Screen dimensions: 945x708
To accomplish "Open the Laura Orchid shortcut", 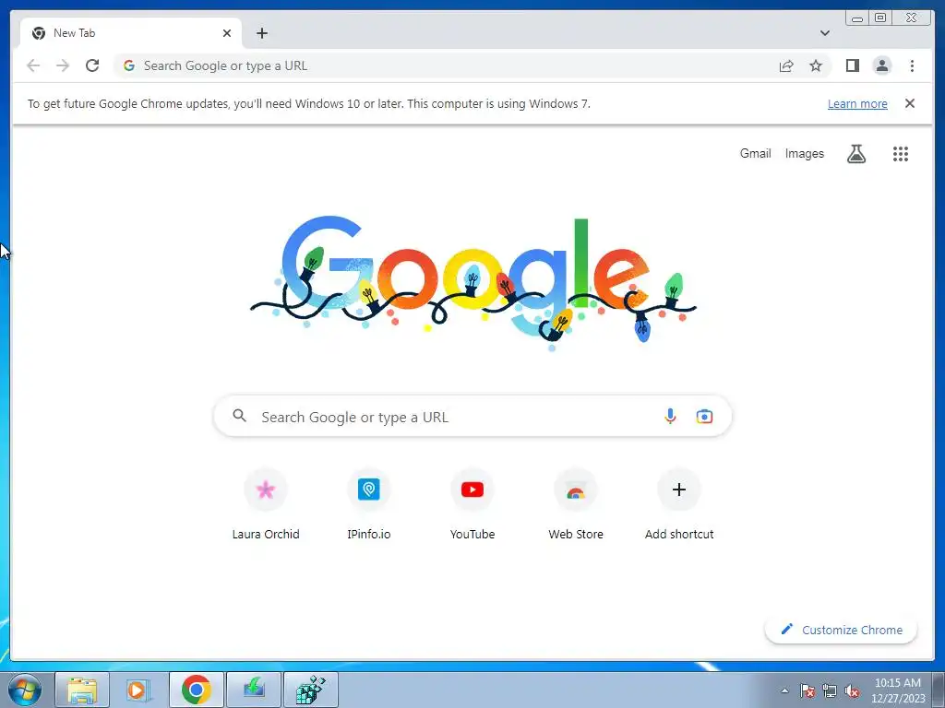I will point(266,504).
